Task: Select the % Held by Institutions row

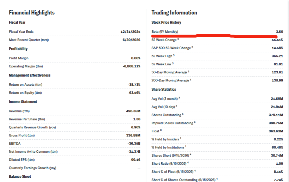Action: (217, 147)
